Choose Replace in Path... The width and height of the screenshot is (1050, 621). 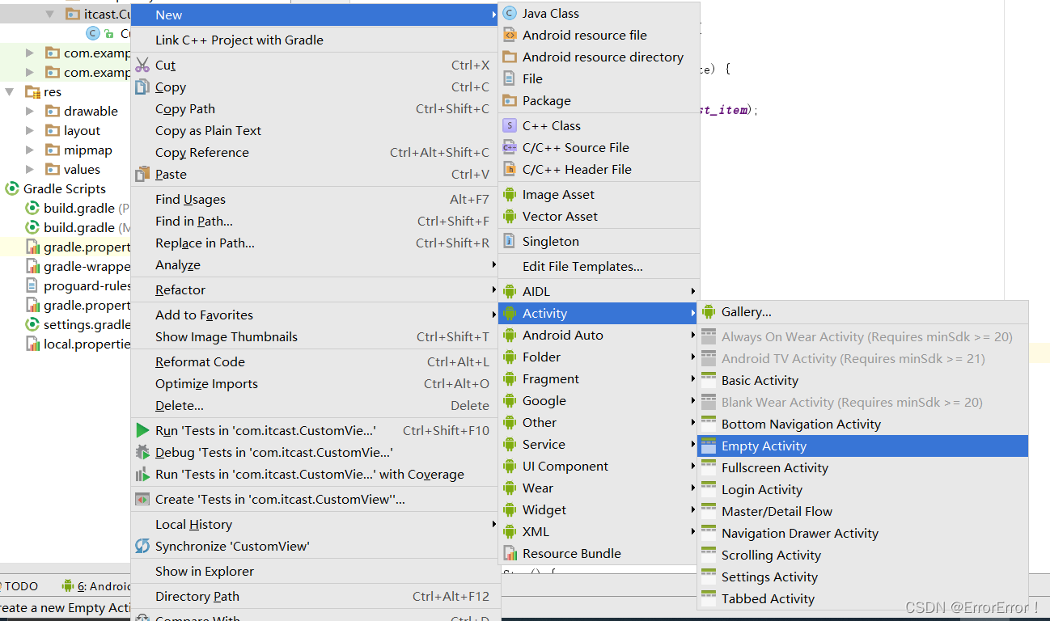click(315, 243)
